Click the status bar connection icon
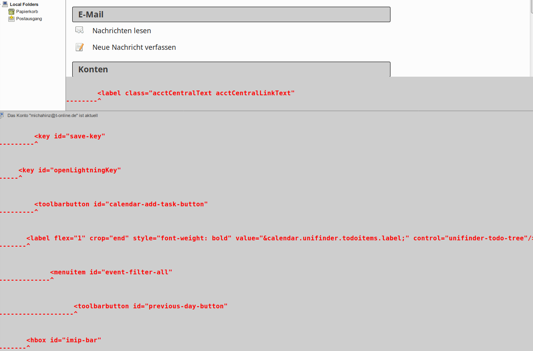The image size is (533, 351). point(2,115)
